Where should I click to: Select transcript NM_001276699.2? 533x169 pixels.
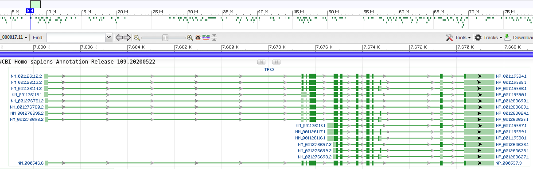tap(315, 151)
